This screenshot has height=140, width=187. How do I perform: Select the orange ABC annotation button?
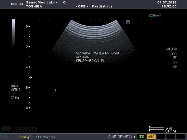151,137
